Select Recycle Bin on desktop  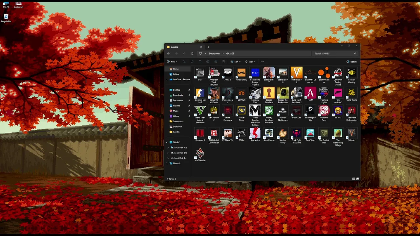pyautogui.click(x=6, y=18)
